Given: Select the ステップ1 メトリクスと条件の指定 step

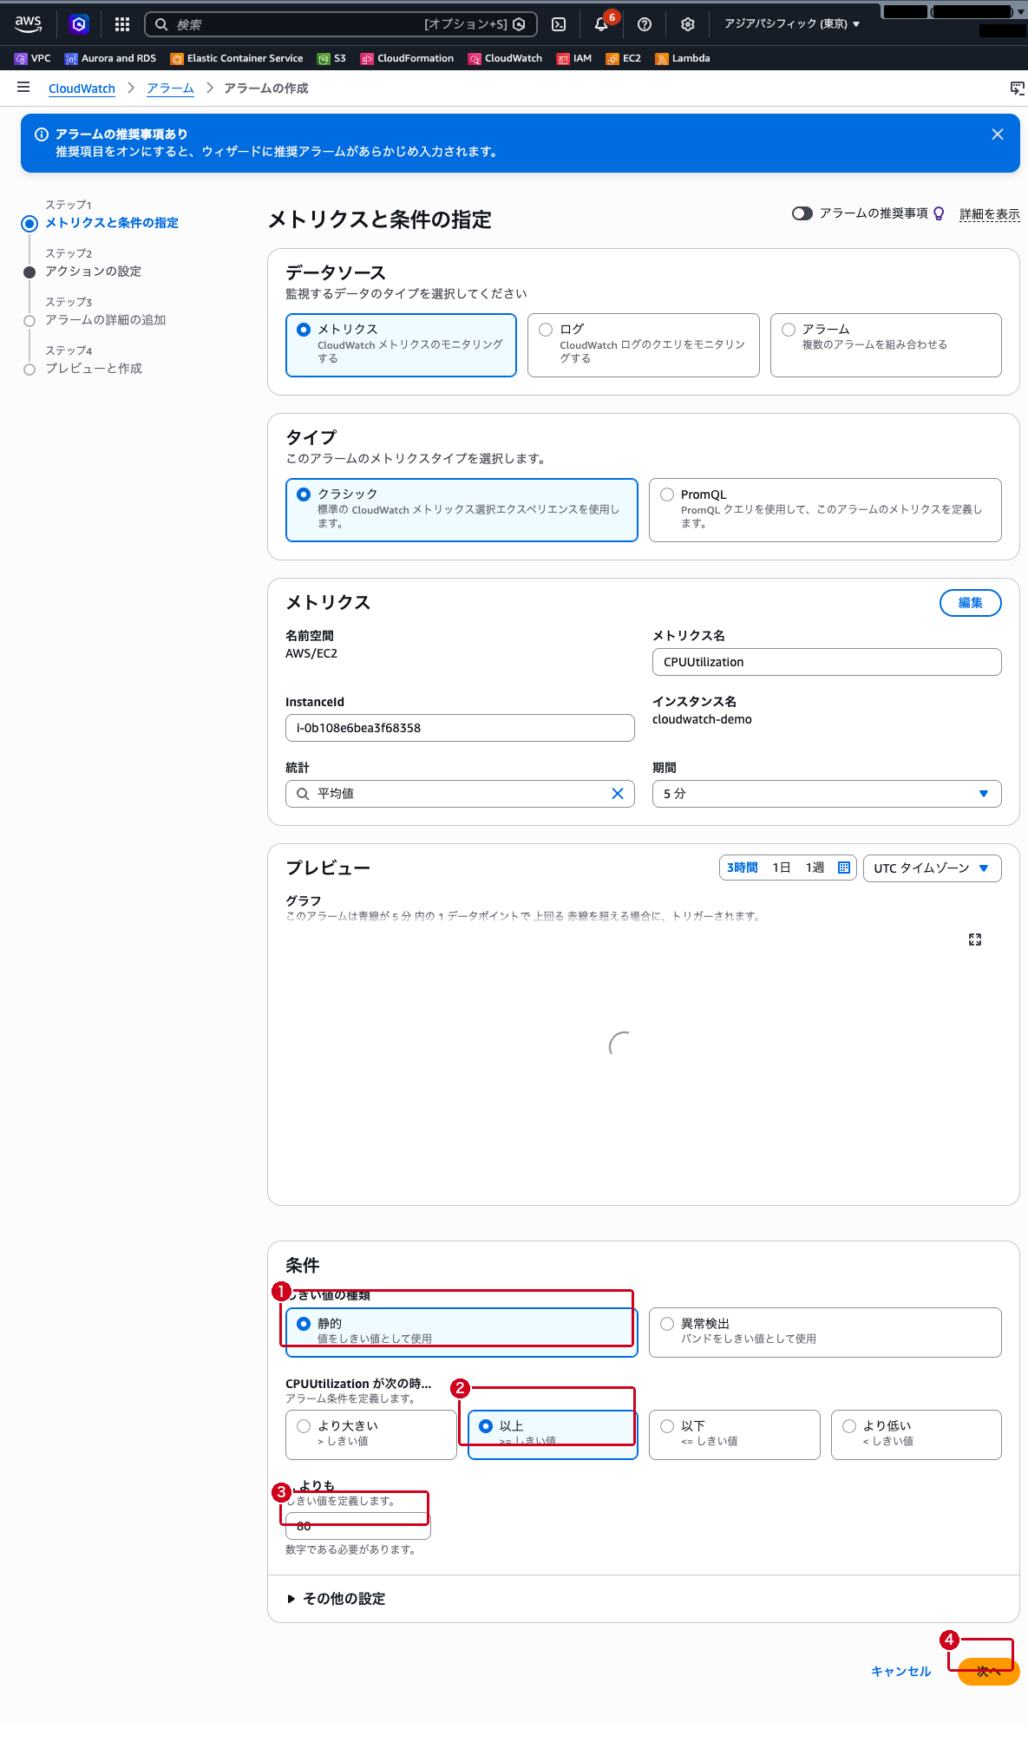Looking at the screenshot, I should [x=112, y=223].
